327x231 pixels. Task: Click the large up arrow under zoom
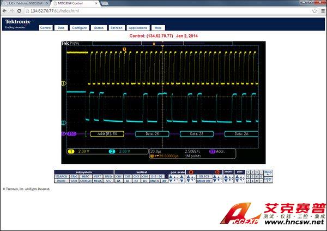[x=226, y=176]
